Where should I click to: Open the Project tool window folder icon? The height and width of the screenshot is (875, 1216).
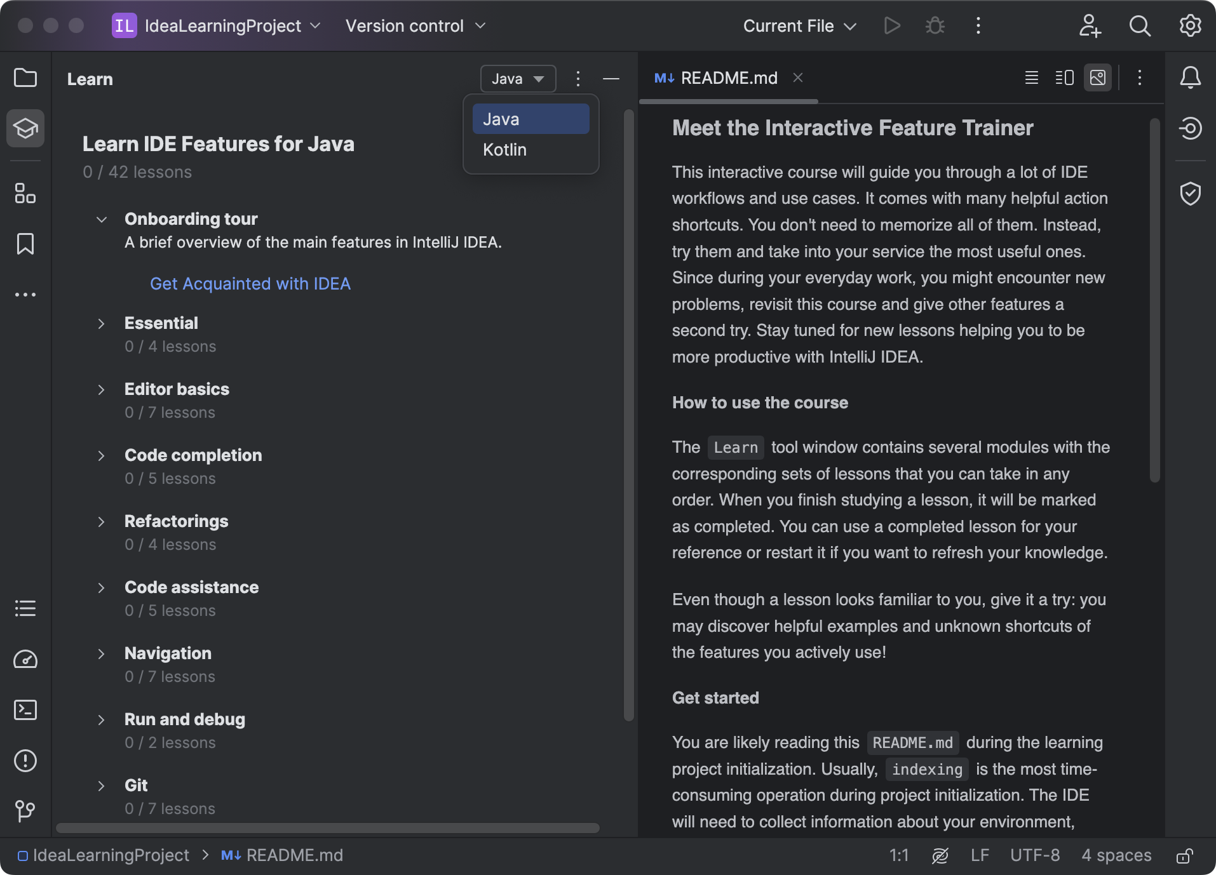click(x=25, y=77)
